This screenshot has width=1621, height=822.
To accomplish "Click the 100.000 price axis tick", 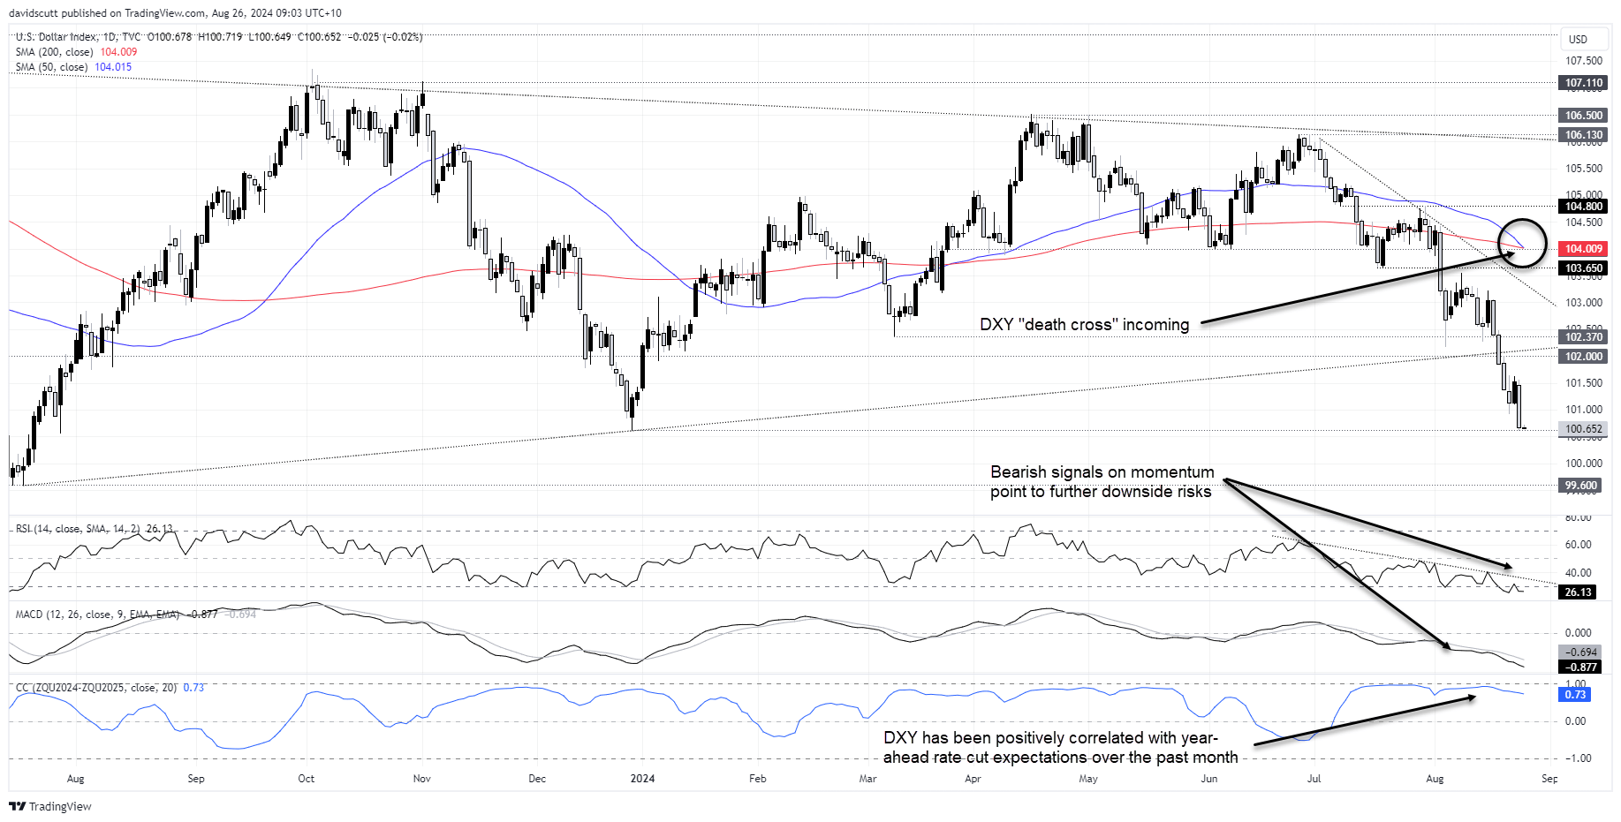I will [1583, 464].
